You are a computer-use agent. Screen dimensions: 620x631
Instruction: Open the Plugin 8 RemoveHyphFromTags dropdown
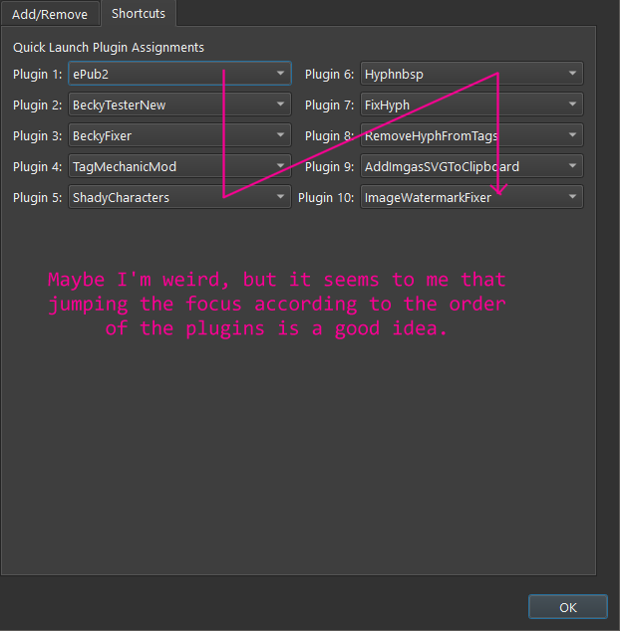click(470, 135)
